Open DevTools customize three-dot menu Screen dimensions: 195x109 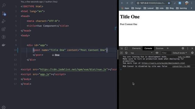point(188,48)
